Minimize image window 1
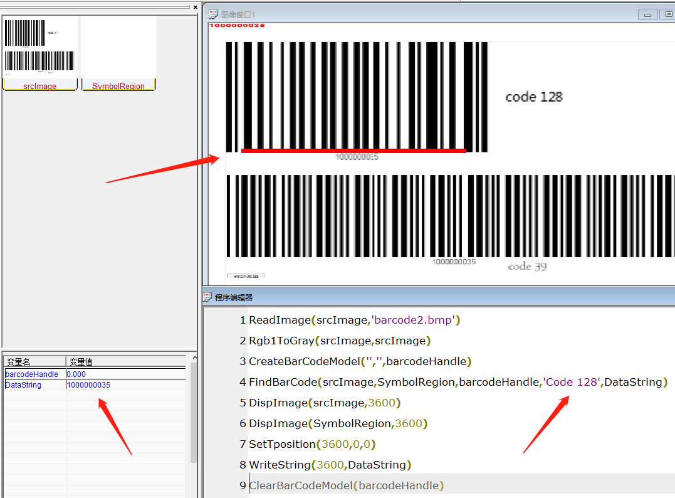The image size is (675, 498). [x=647, y=14]
